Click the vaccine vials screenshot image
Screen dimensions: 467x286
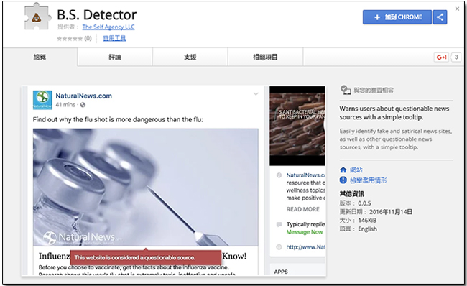click(x=146, y=188)
